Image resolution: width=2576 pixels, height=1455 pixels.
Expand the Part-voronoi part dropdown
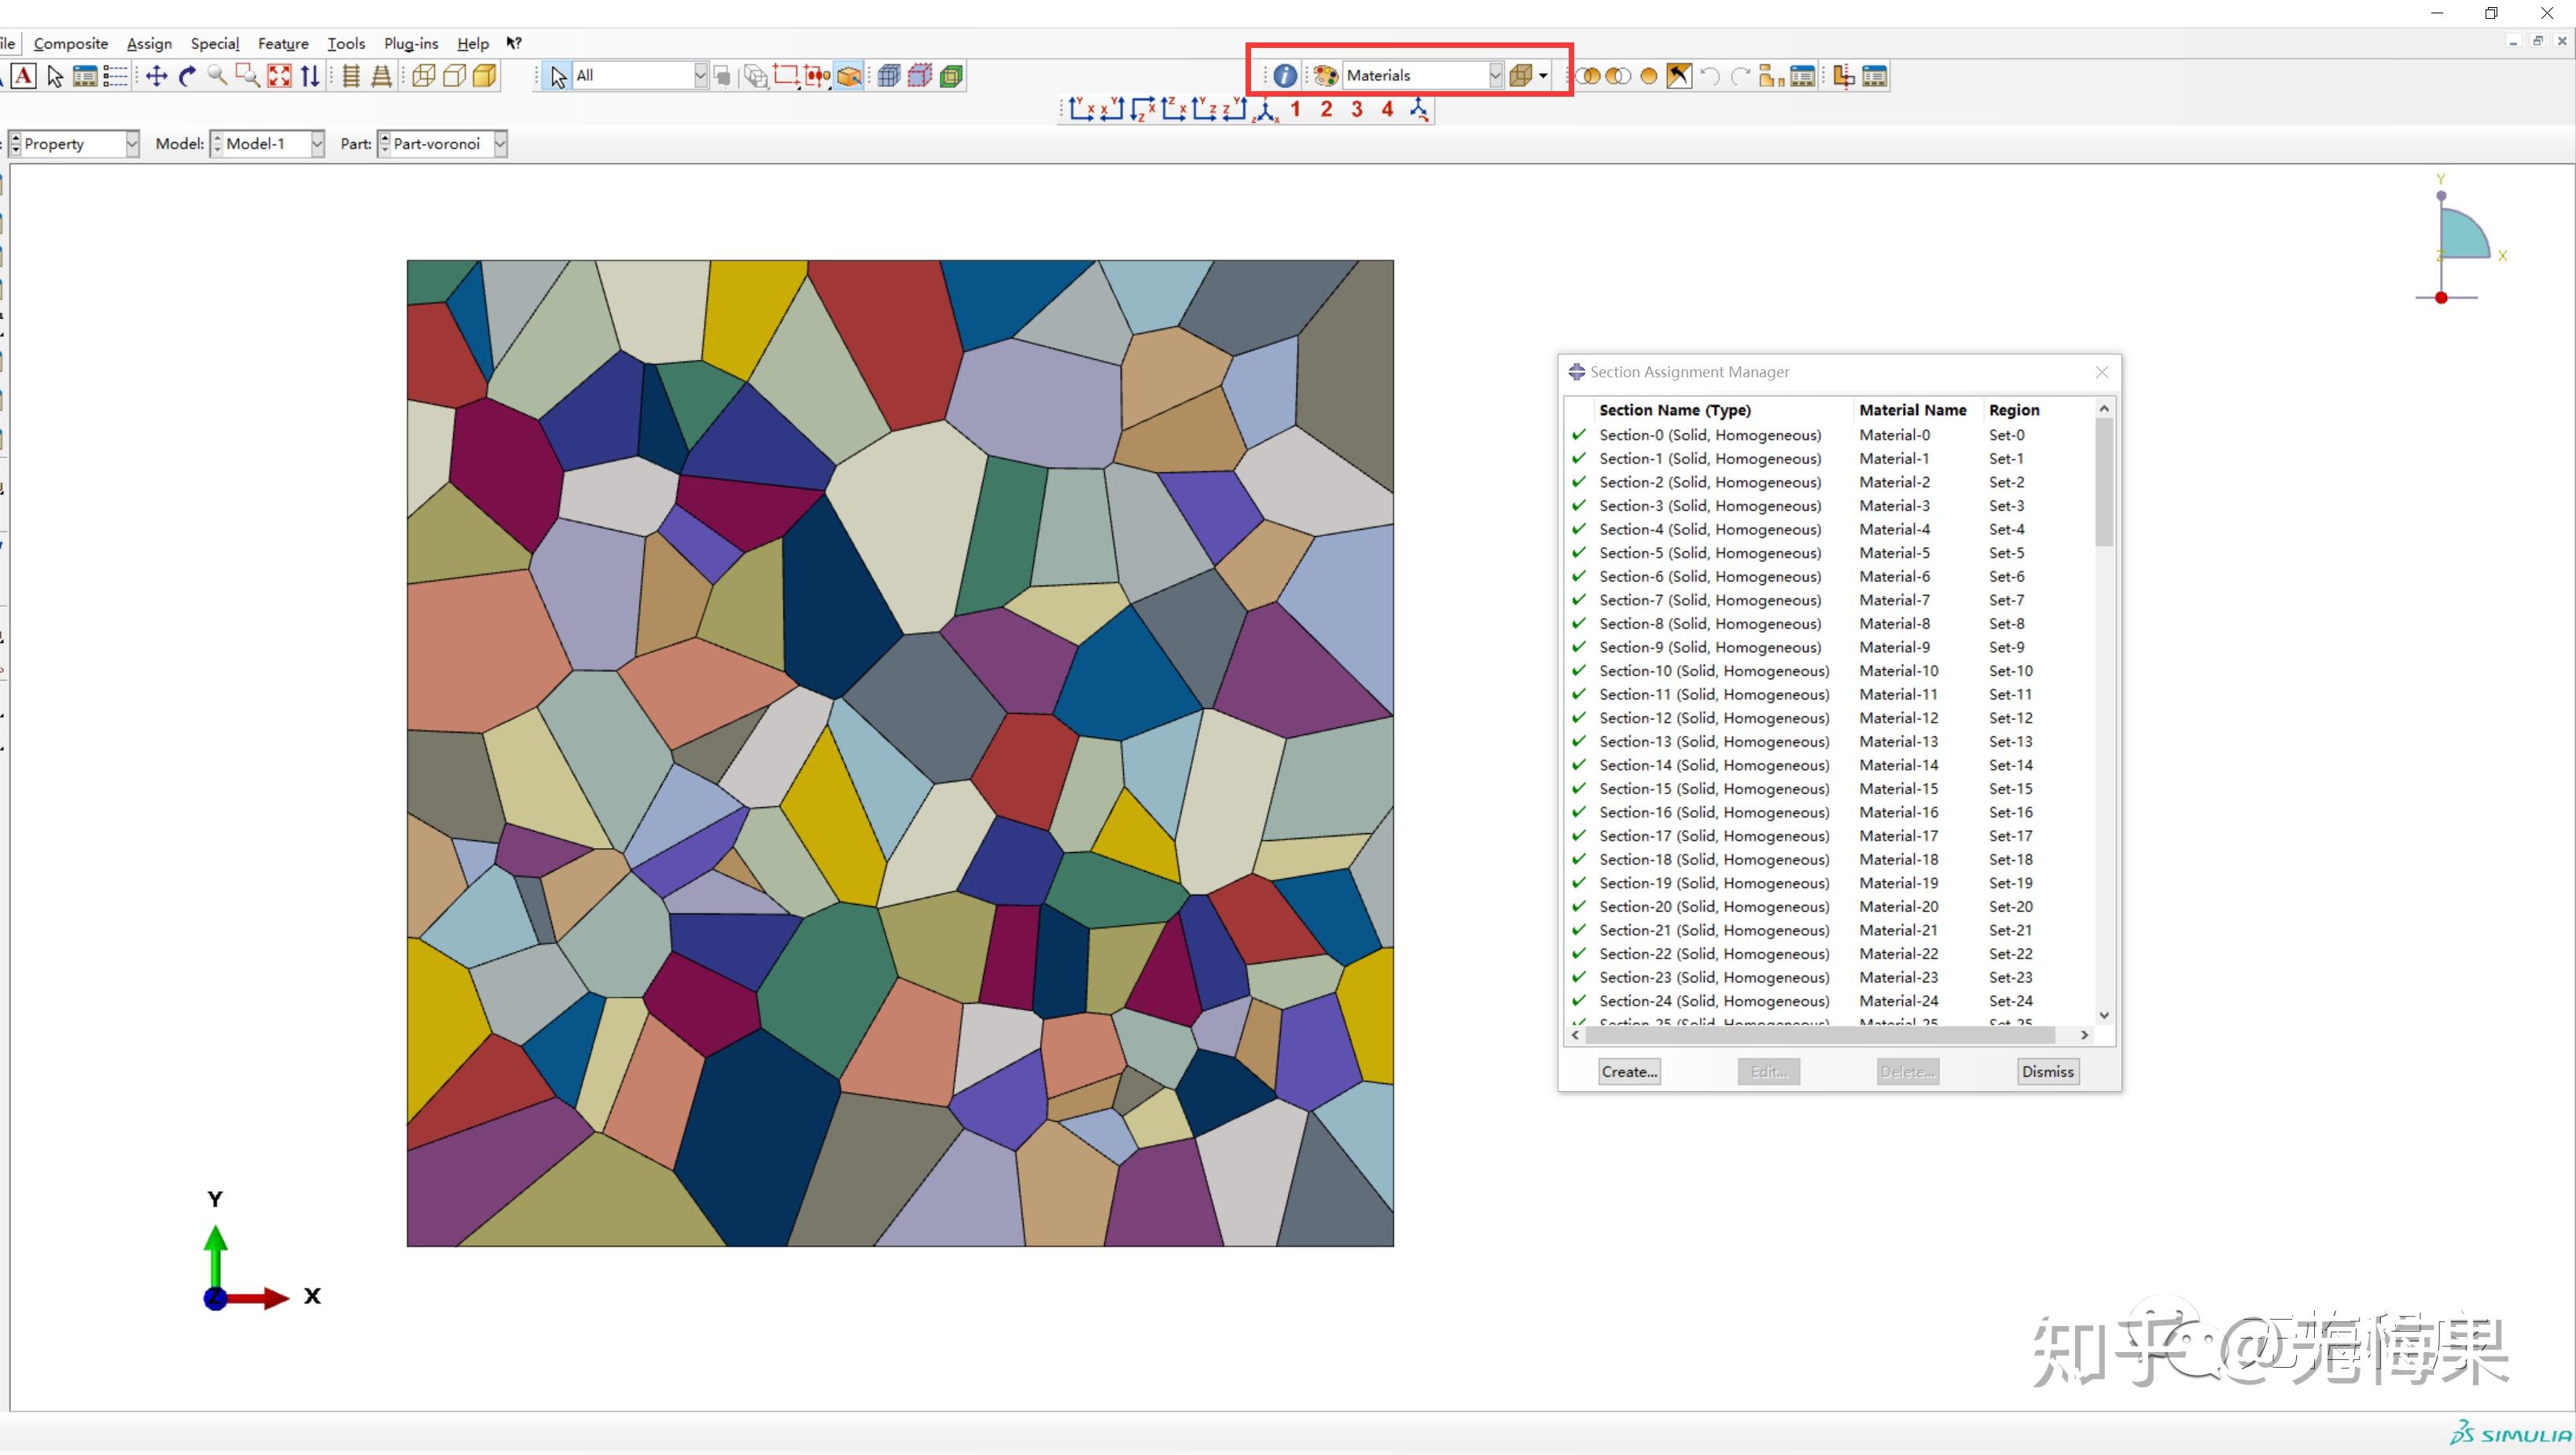point(500,144)
